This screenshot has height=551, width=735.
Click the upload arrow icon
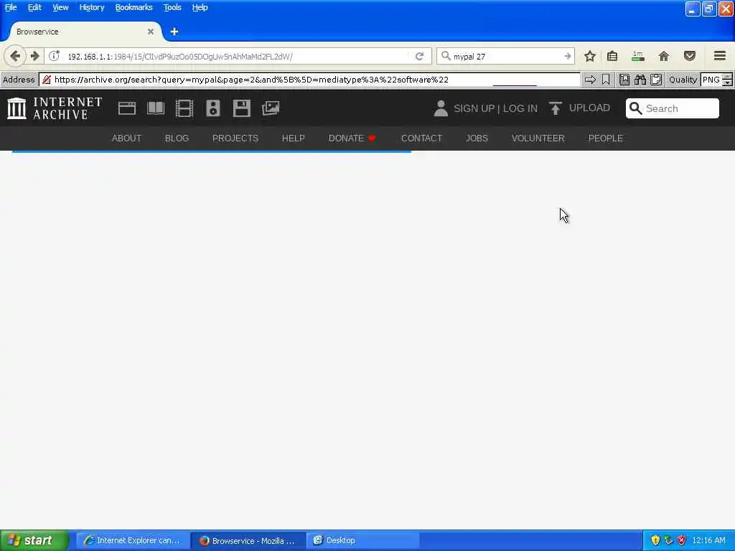coord(555,108)
